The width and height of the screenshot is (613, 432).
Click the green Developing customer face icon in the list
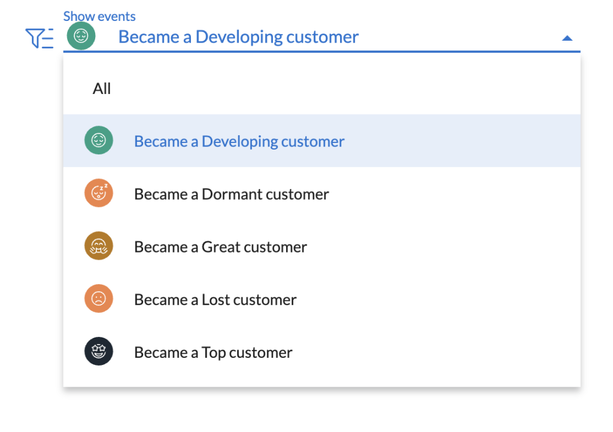[99, 140]
